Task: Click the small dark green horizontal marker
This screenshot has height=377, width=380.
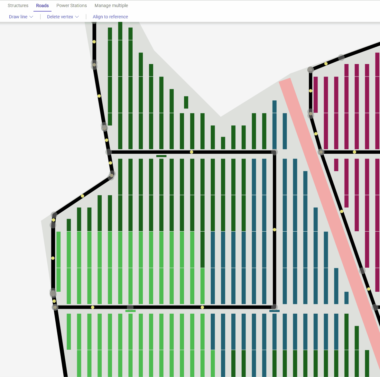Action: point(161,156)
